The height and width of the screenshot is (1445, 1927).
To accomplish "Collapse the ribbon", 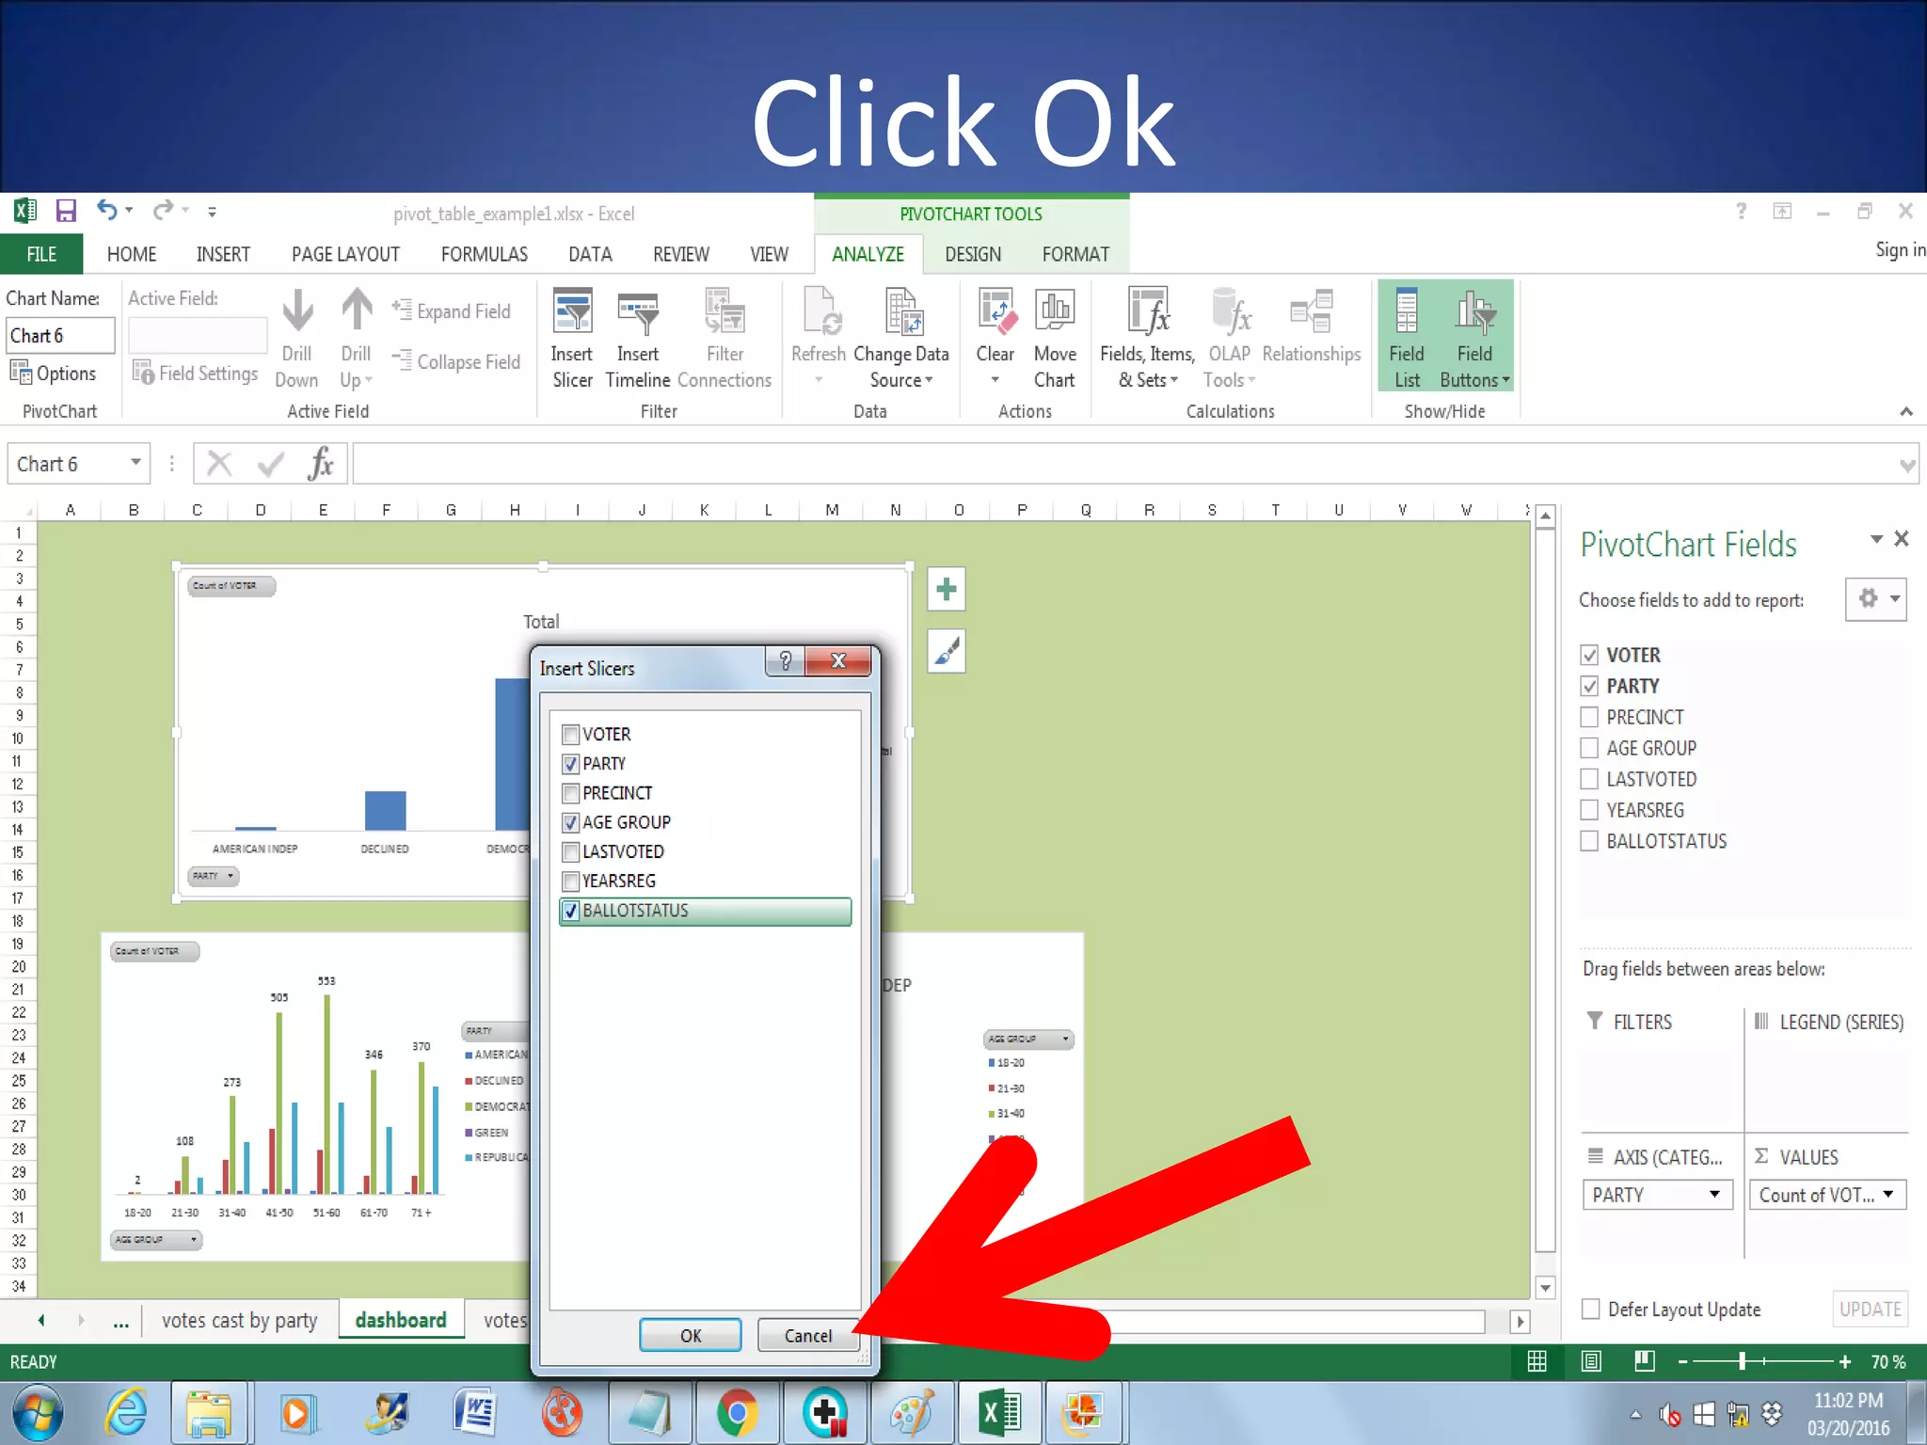I will click(x=1906, y=411).
